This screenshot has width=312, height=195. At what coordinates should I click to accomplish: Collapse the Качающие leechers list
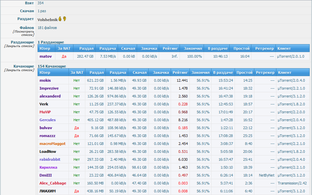[x=19, y=70]
